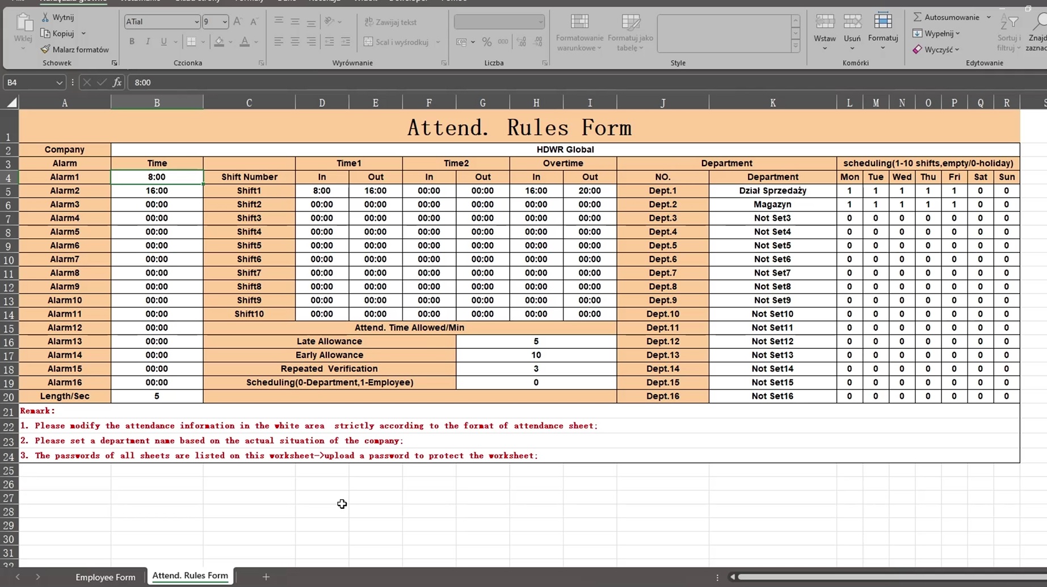1047x587 pixels.
Task: Open the Wypełnij fill menu
Action: pyautogui.click(x=936, y=33)
